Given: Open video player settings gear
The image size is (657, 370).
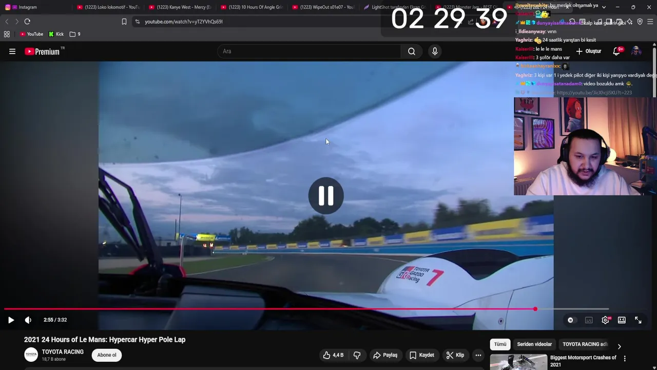Looking at the screenshot, I should tap(606, 320).
